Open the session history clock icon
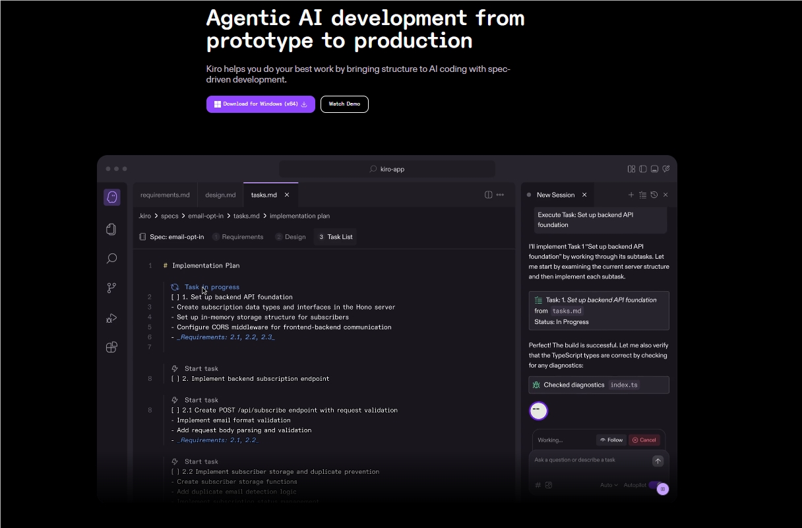The height and width of the screenshot is (528, 802). click(x=654, y=195)
